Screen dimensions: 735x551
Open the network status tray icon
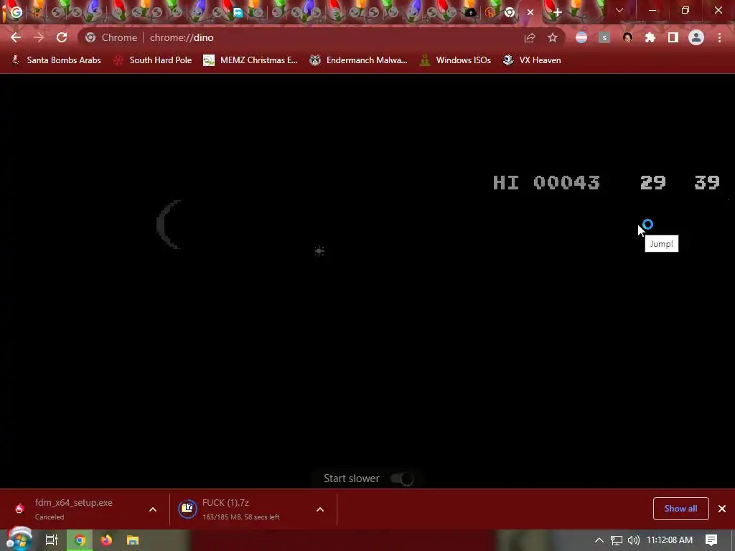pos(617,540)
